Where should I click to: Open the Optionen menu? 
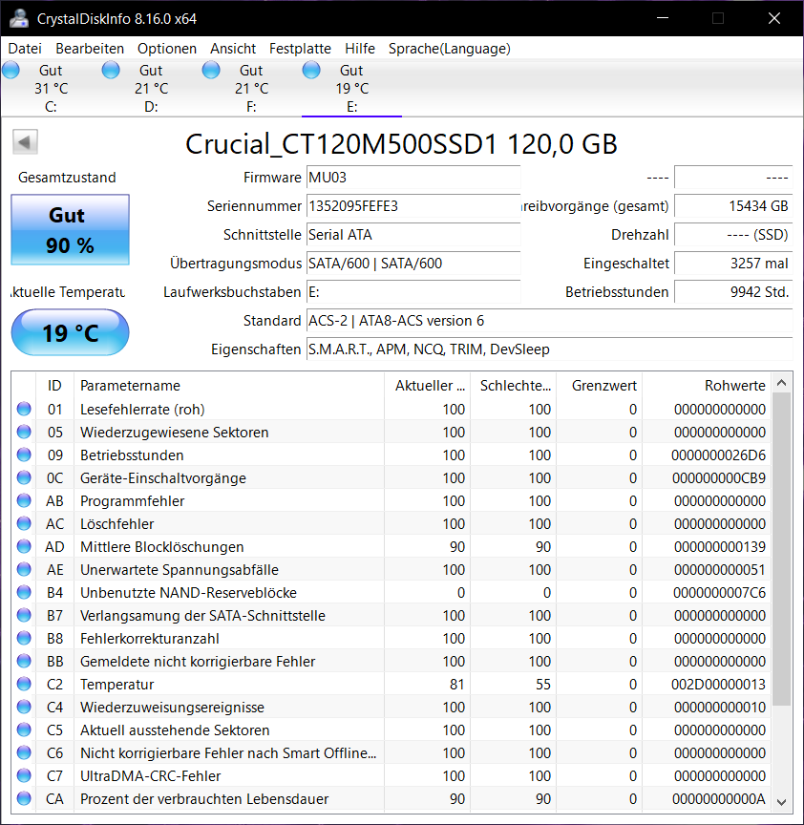pyautogui.click(x=167, y=49)
